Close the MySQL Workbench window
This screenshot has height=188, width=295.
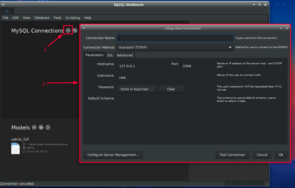(x=265, y=5)
